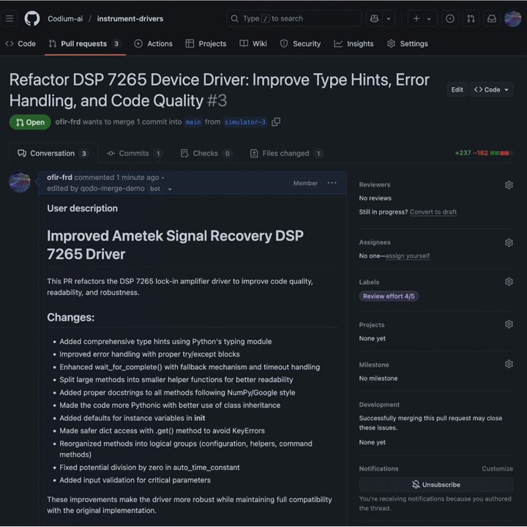The image size is (527, 527).
Task: Go to GitHub home via Octocat logo
Action: tap(32, 18)
